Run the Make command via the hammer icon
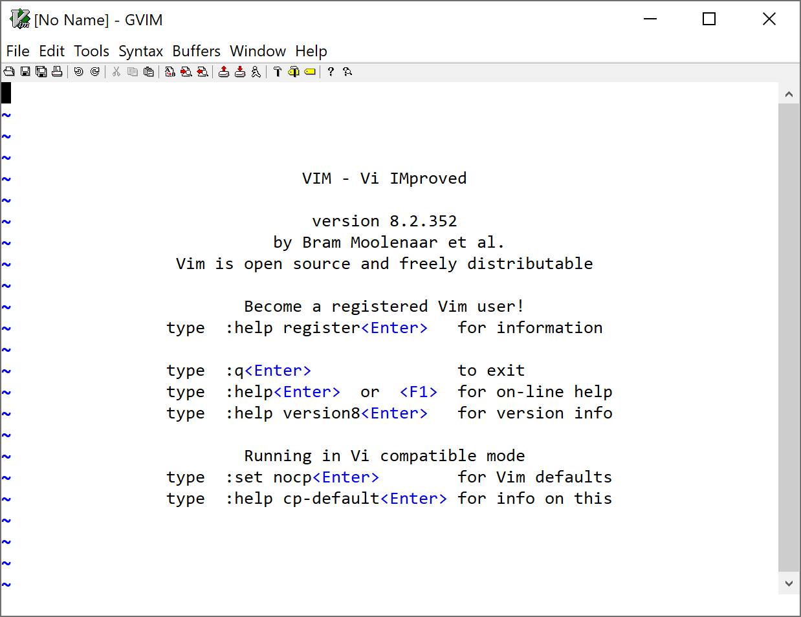This screenshot has width=801, height=617. pyautogui.click(x=278, y=71)
